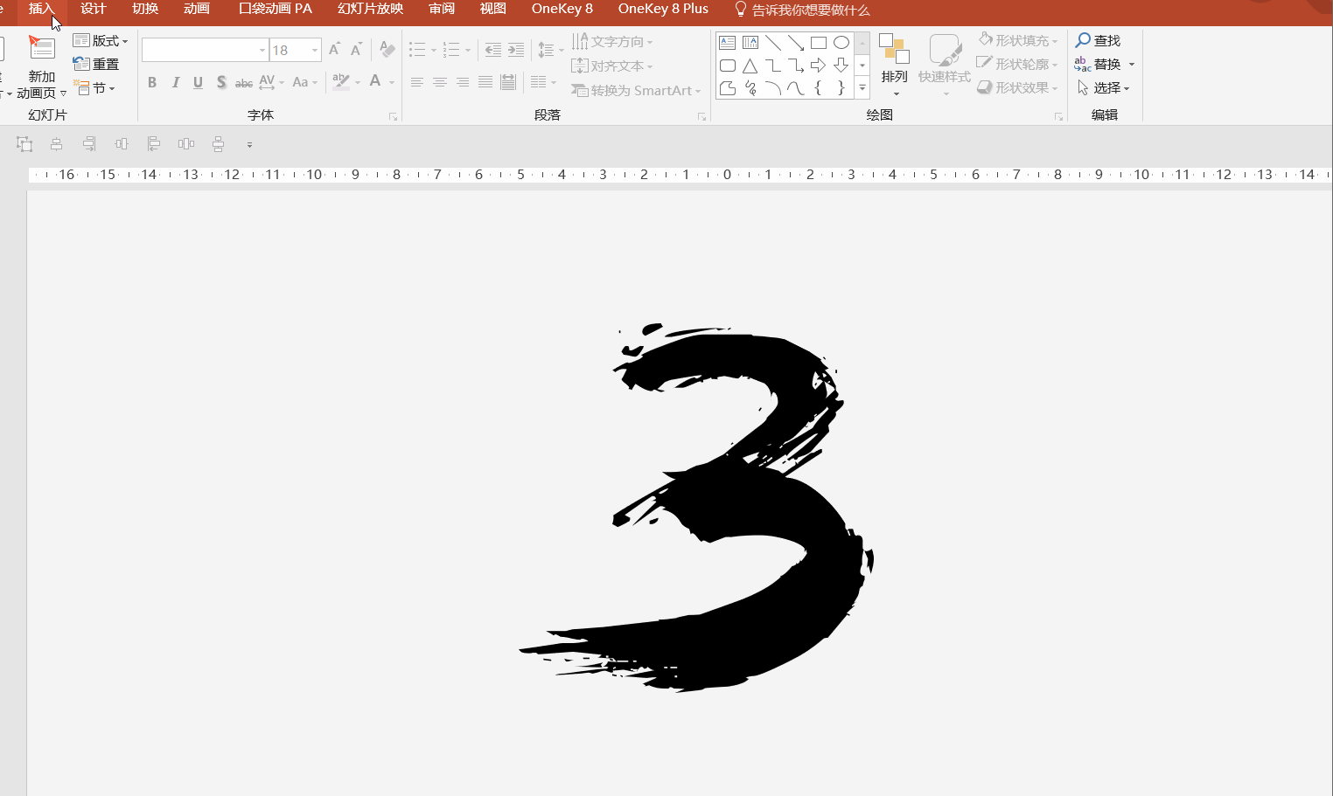Click the Find (查找) magnifier button

[x=1099, y=40]
